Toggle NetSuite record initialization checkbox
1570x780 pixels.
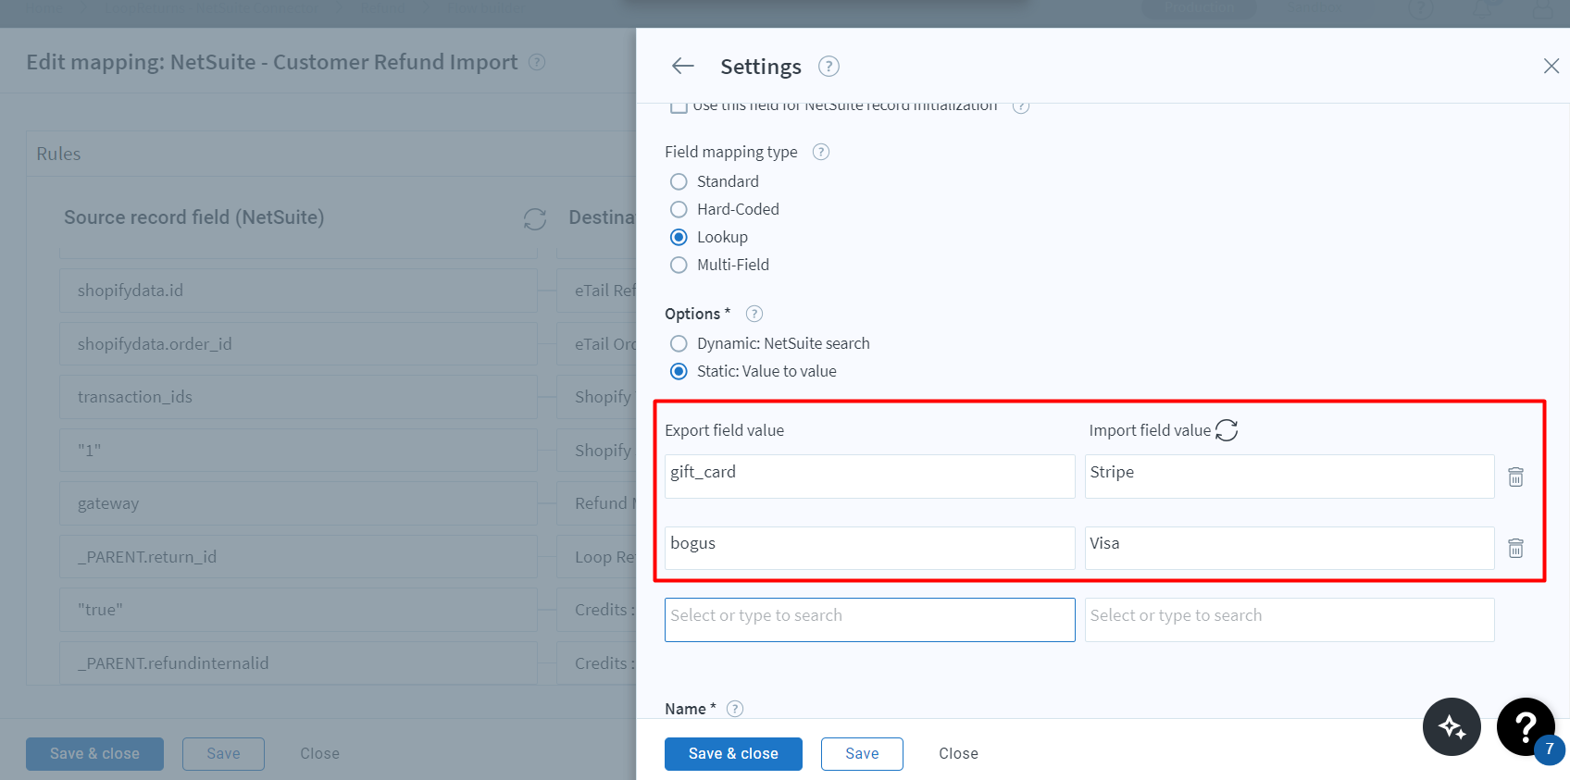679,106
